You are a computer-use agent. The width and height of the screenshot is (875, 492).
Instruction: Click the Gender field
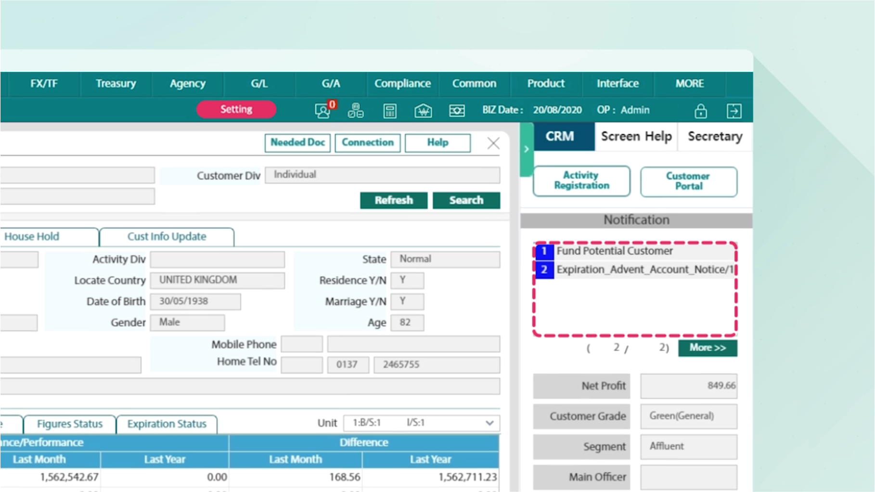(x=187, y=323)
